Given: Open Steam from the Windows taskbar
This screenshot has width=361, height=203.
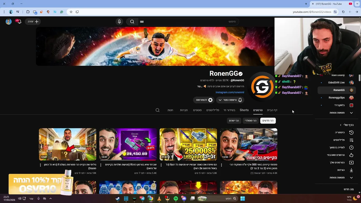Looking at the screenshot, I should [x=118, y=198].
